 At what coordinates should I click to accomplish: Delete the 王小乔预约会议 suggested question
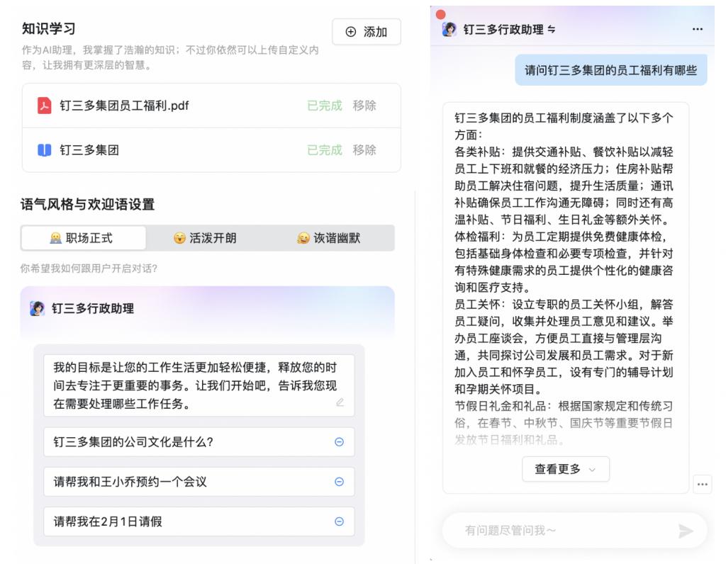point(340,482)
